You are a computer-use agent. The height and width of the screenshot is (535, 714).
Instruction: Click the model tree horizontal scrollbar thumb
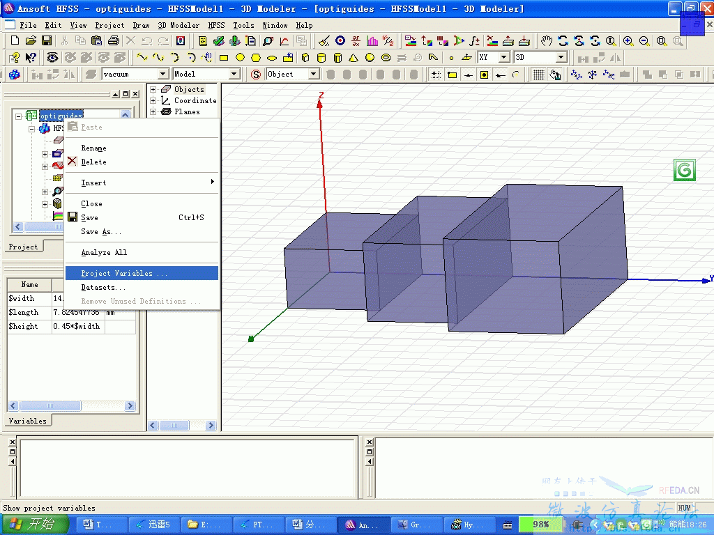point(174,426)
